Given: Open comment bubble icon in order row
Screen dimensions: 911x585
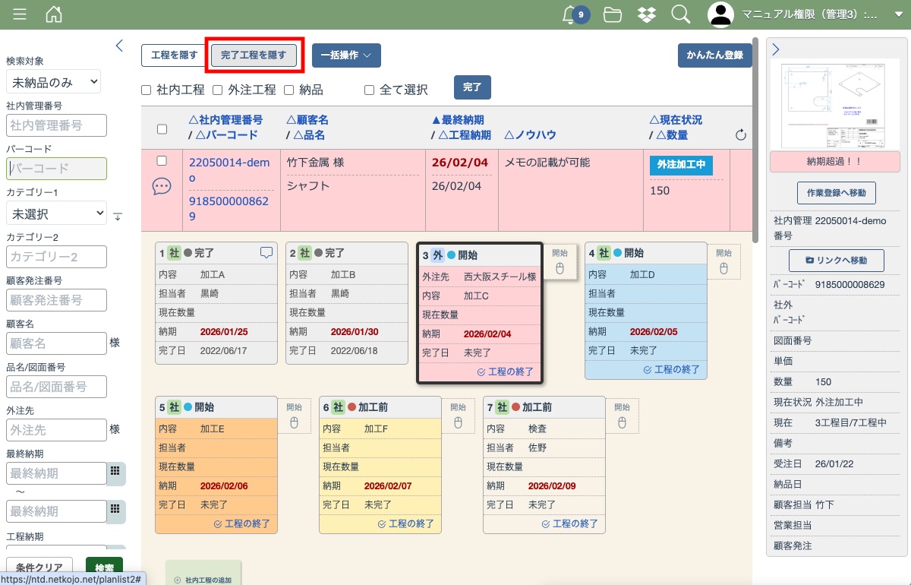Looking at the screenshot, I should click(162, 187).
